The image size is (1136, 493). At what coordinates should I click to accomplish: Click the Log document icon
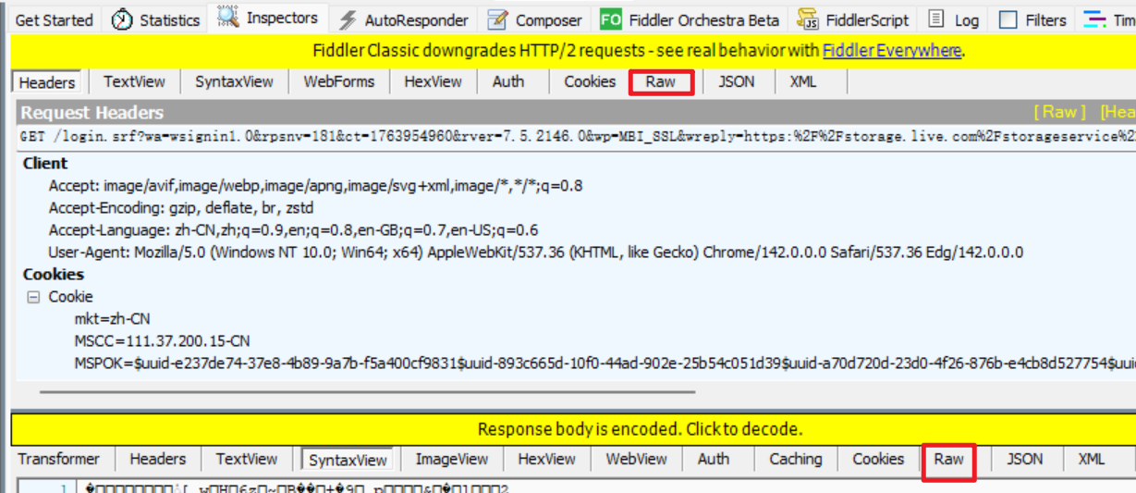pyautogui.click(x=936, y=19)
